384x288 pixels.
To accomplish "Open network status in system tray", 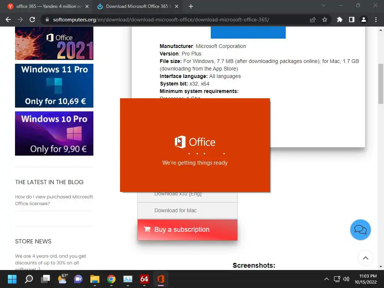I will pyautogui.click(x=337, y=279).
